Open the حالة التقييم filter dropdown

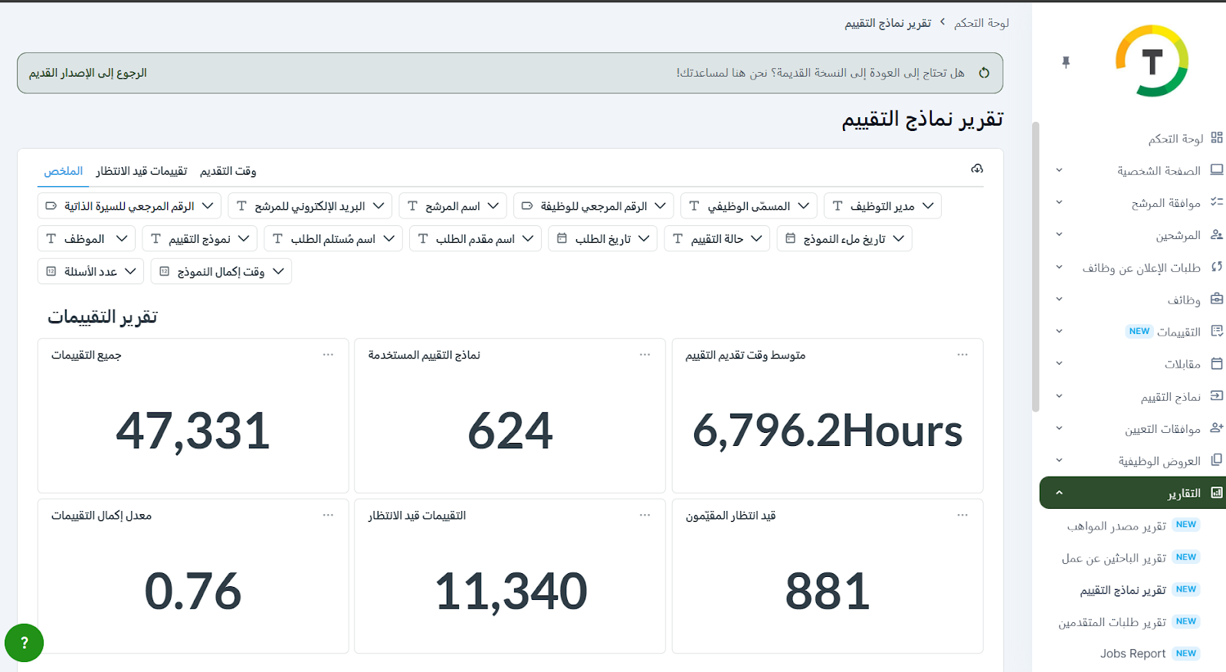tap(716, 239)
